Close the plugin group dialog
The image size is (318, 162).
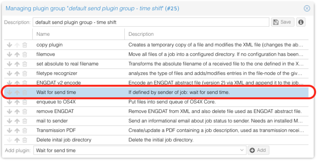307,8
